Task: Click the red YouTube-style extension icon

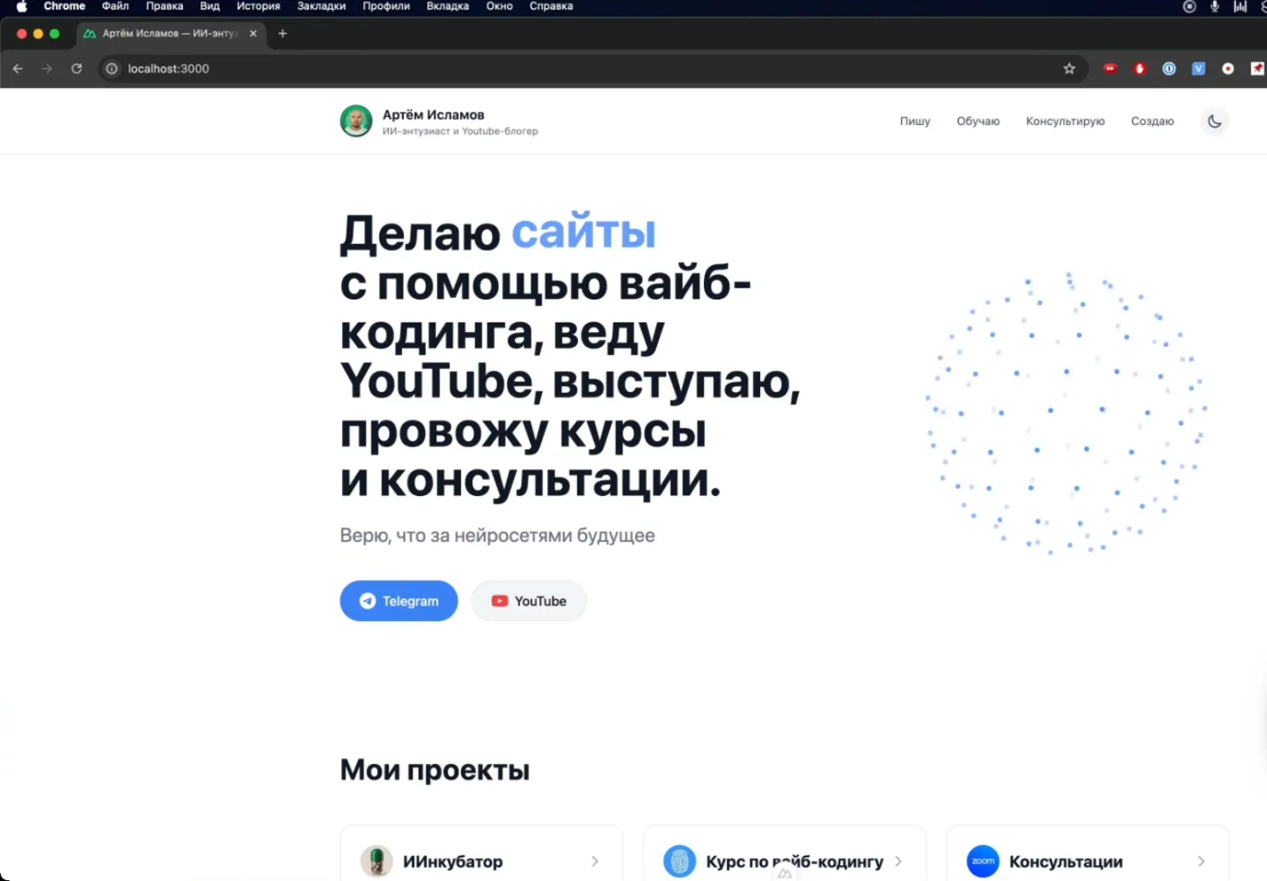Action: [1110, 69]
